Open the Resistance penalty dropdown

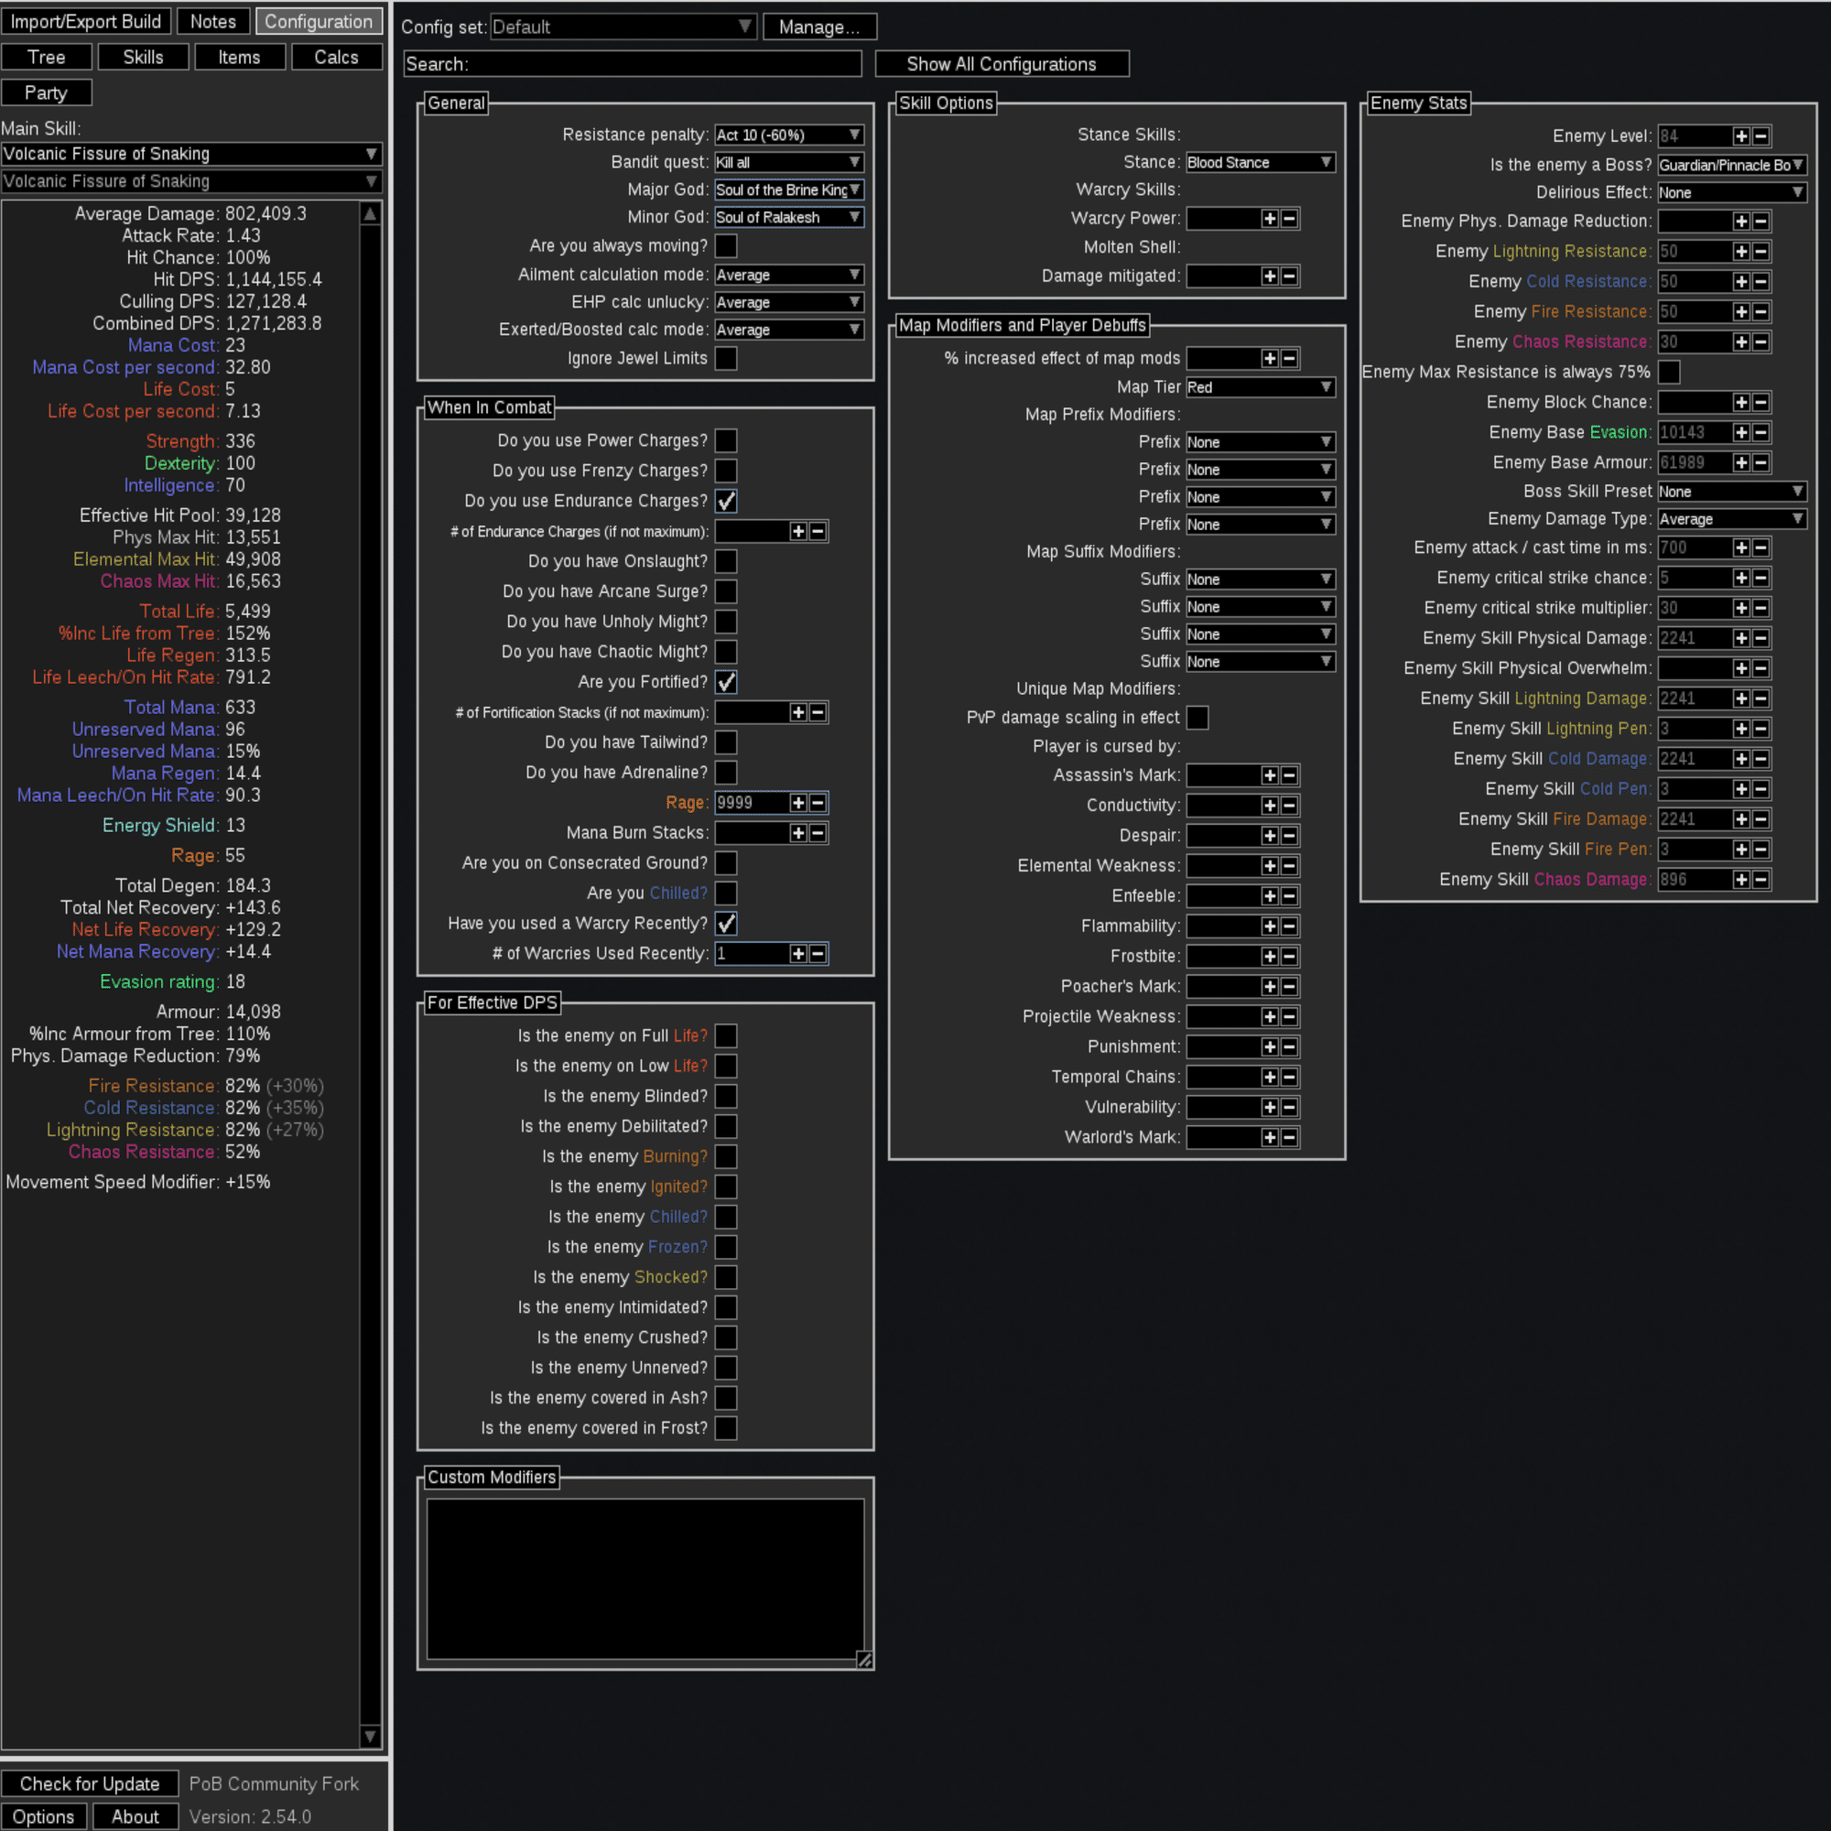click(788, 135)
